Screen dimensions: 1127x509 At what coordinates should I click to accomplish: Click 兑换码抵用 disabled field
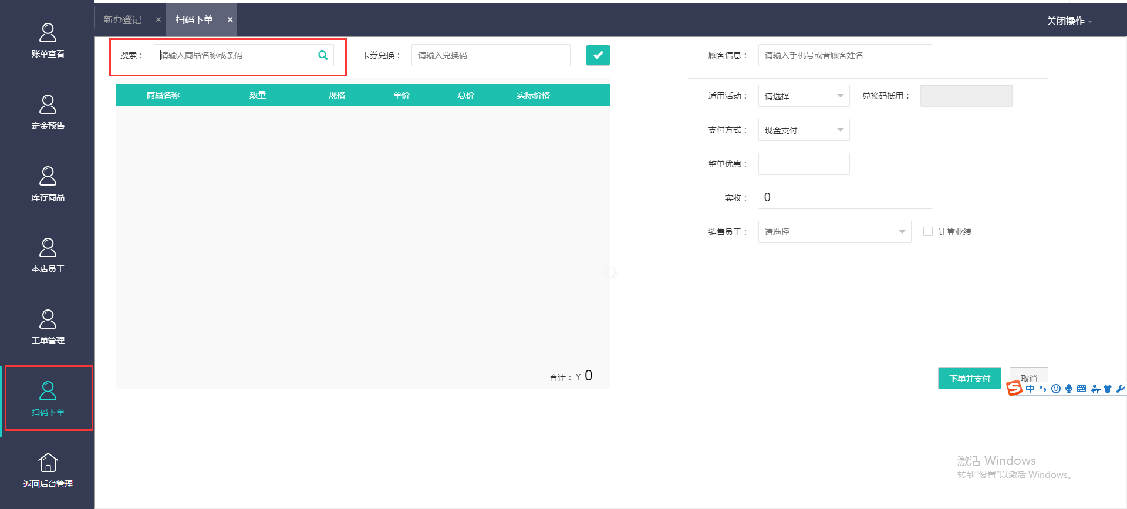coord(966,96)
